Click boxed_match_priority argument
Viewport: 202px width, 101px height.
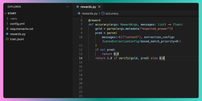tap(158, 41)
